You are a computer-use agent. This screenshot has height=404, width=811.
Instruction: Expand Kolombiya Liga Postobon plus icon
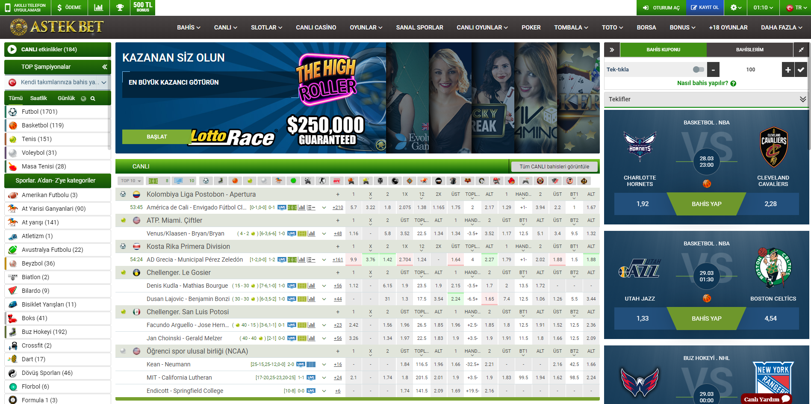[x=338, y=195]
